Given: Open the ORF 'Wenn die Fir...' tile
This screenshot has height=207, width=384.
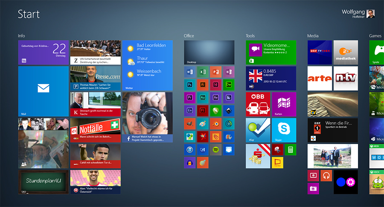Looking at the screenshot, I should point(332,130).
